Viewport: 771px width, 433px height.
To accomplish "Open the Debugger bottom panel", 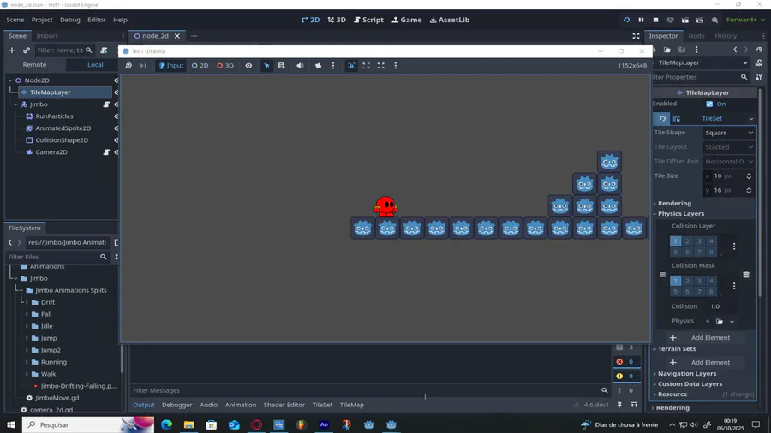I will (177, 405).
